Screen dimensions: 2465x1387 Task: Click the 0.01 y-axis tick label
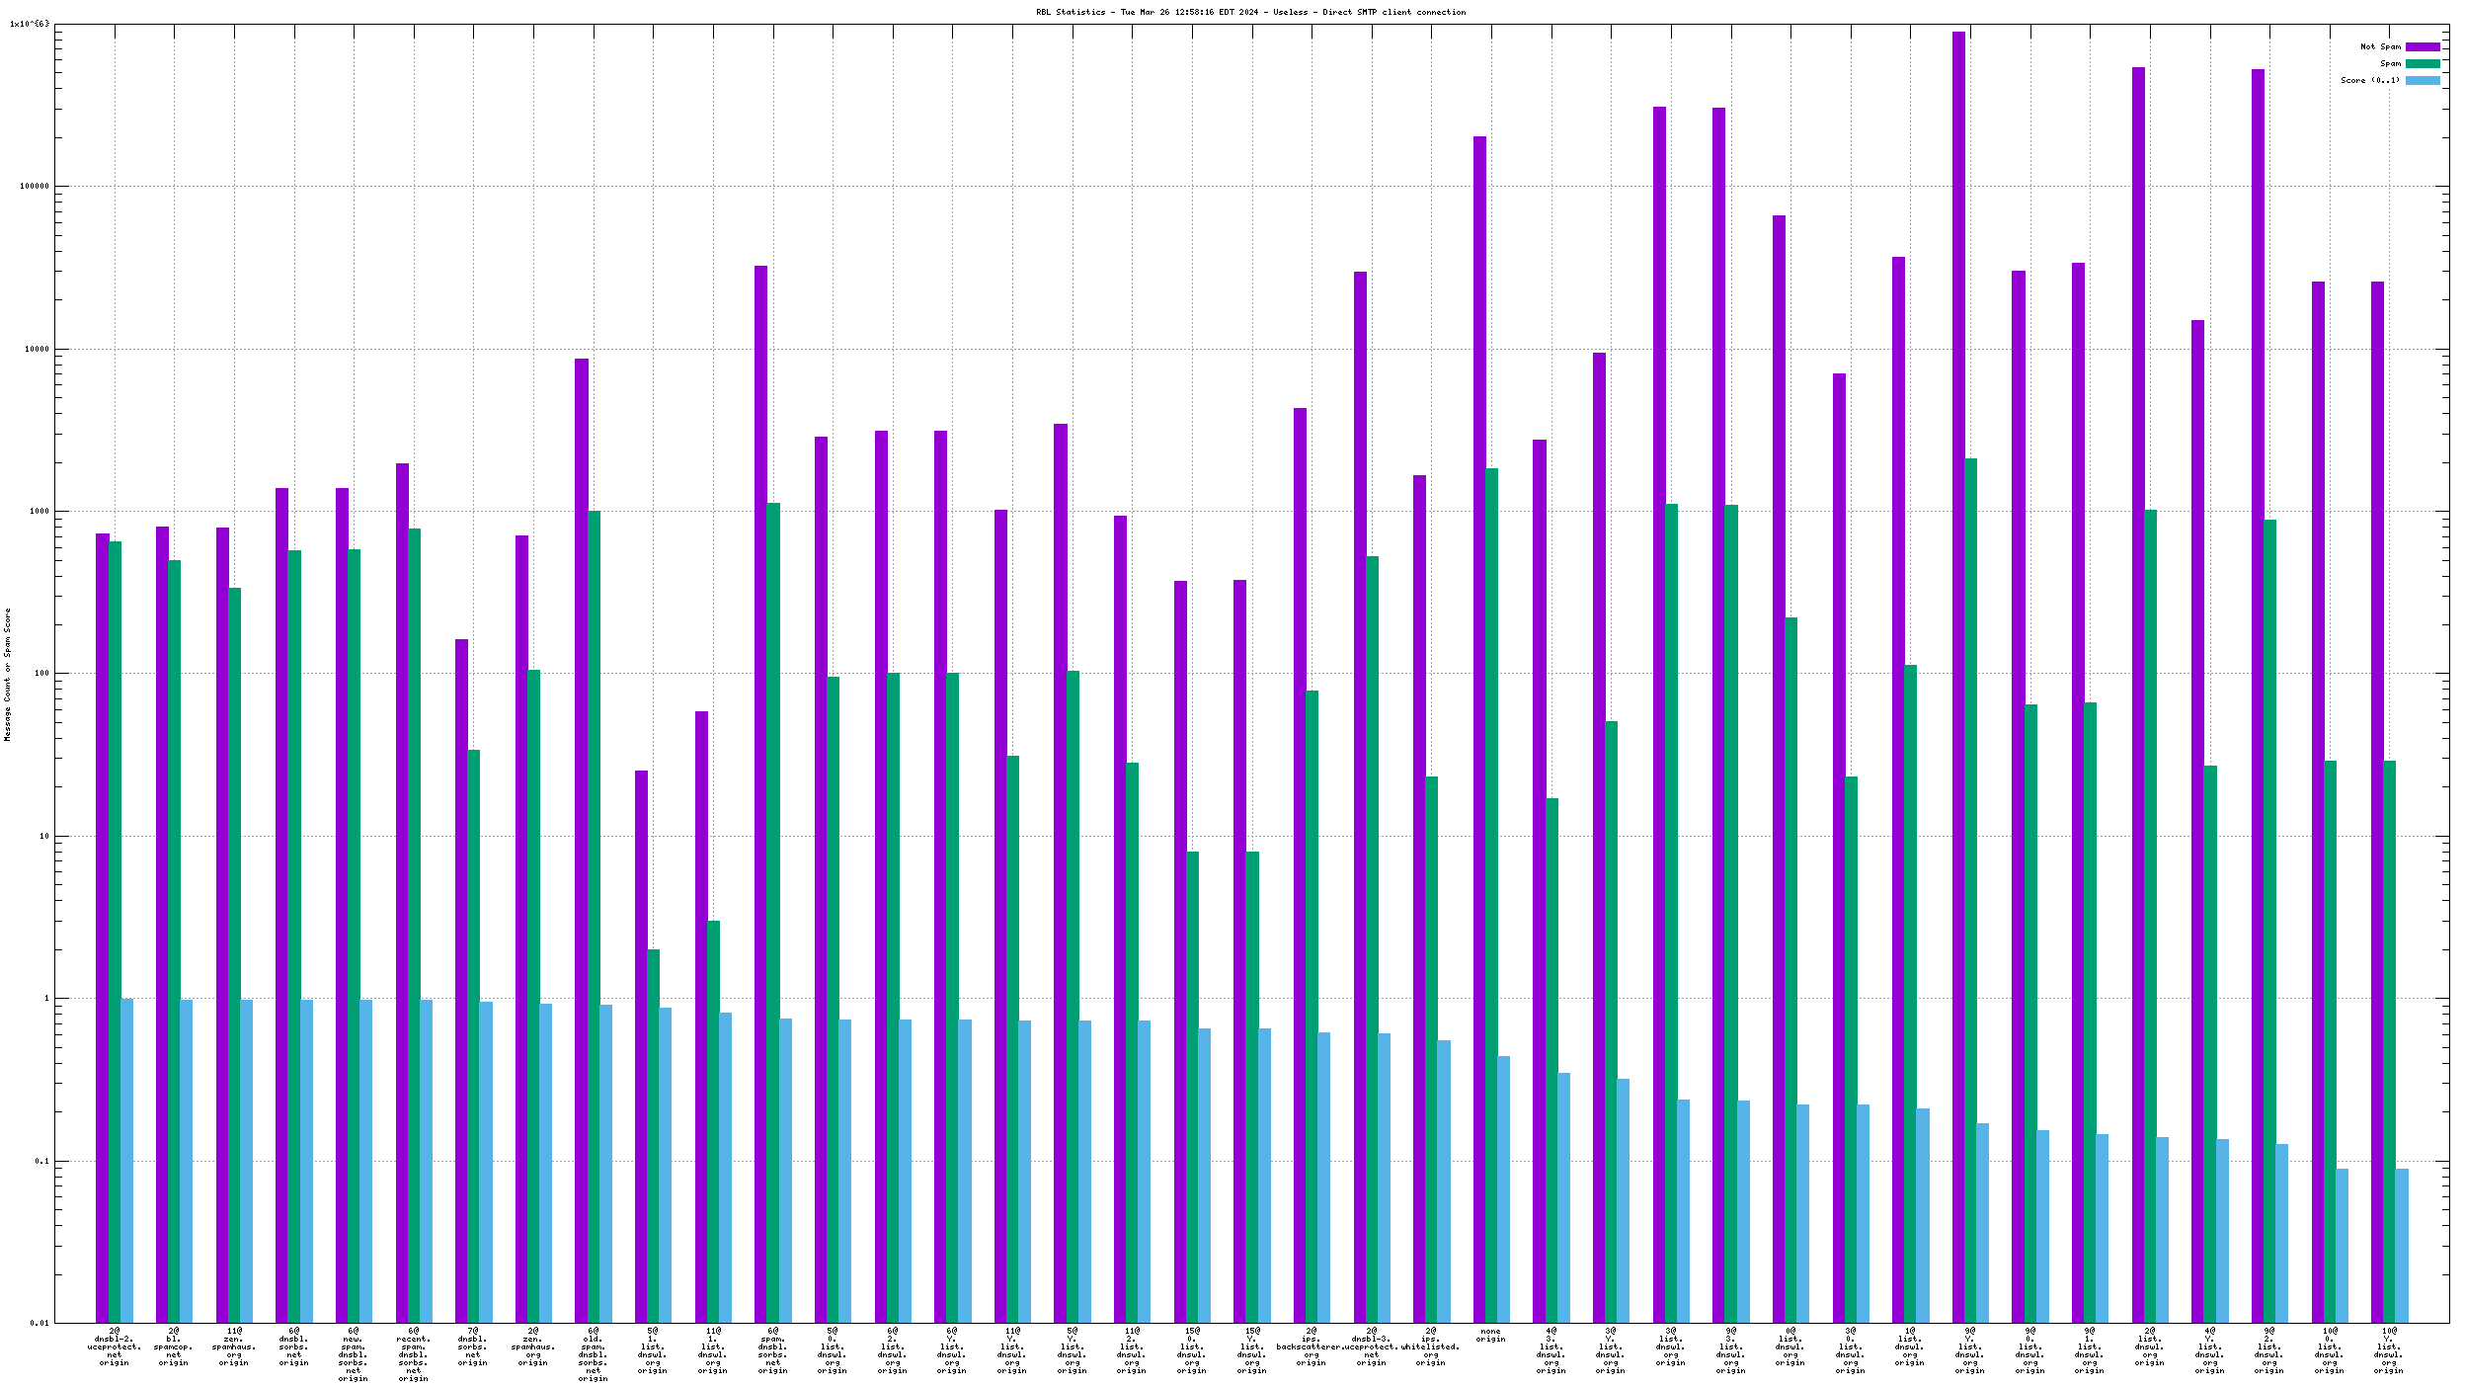point(38,1323)
